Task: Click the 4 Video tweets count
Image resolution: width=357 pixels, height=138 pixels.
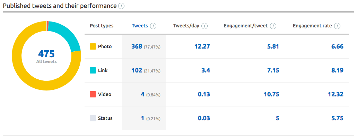Action: coord(142,94)
